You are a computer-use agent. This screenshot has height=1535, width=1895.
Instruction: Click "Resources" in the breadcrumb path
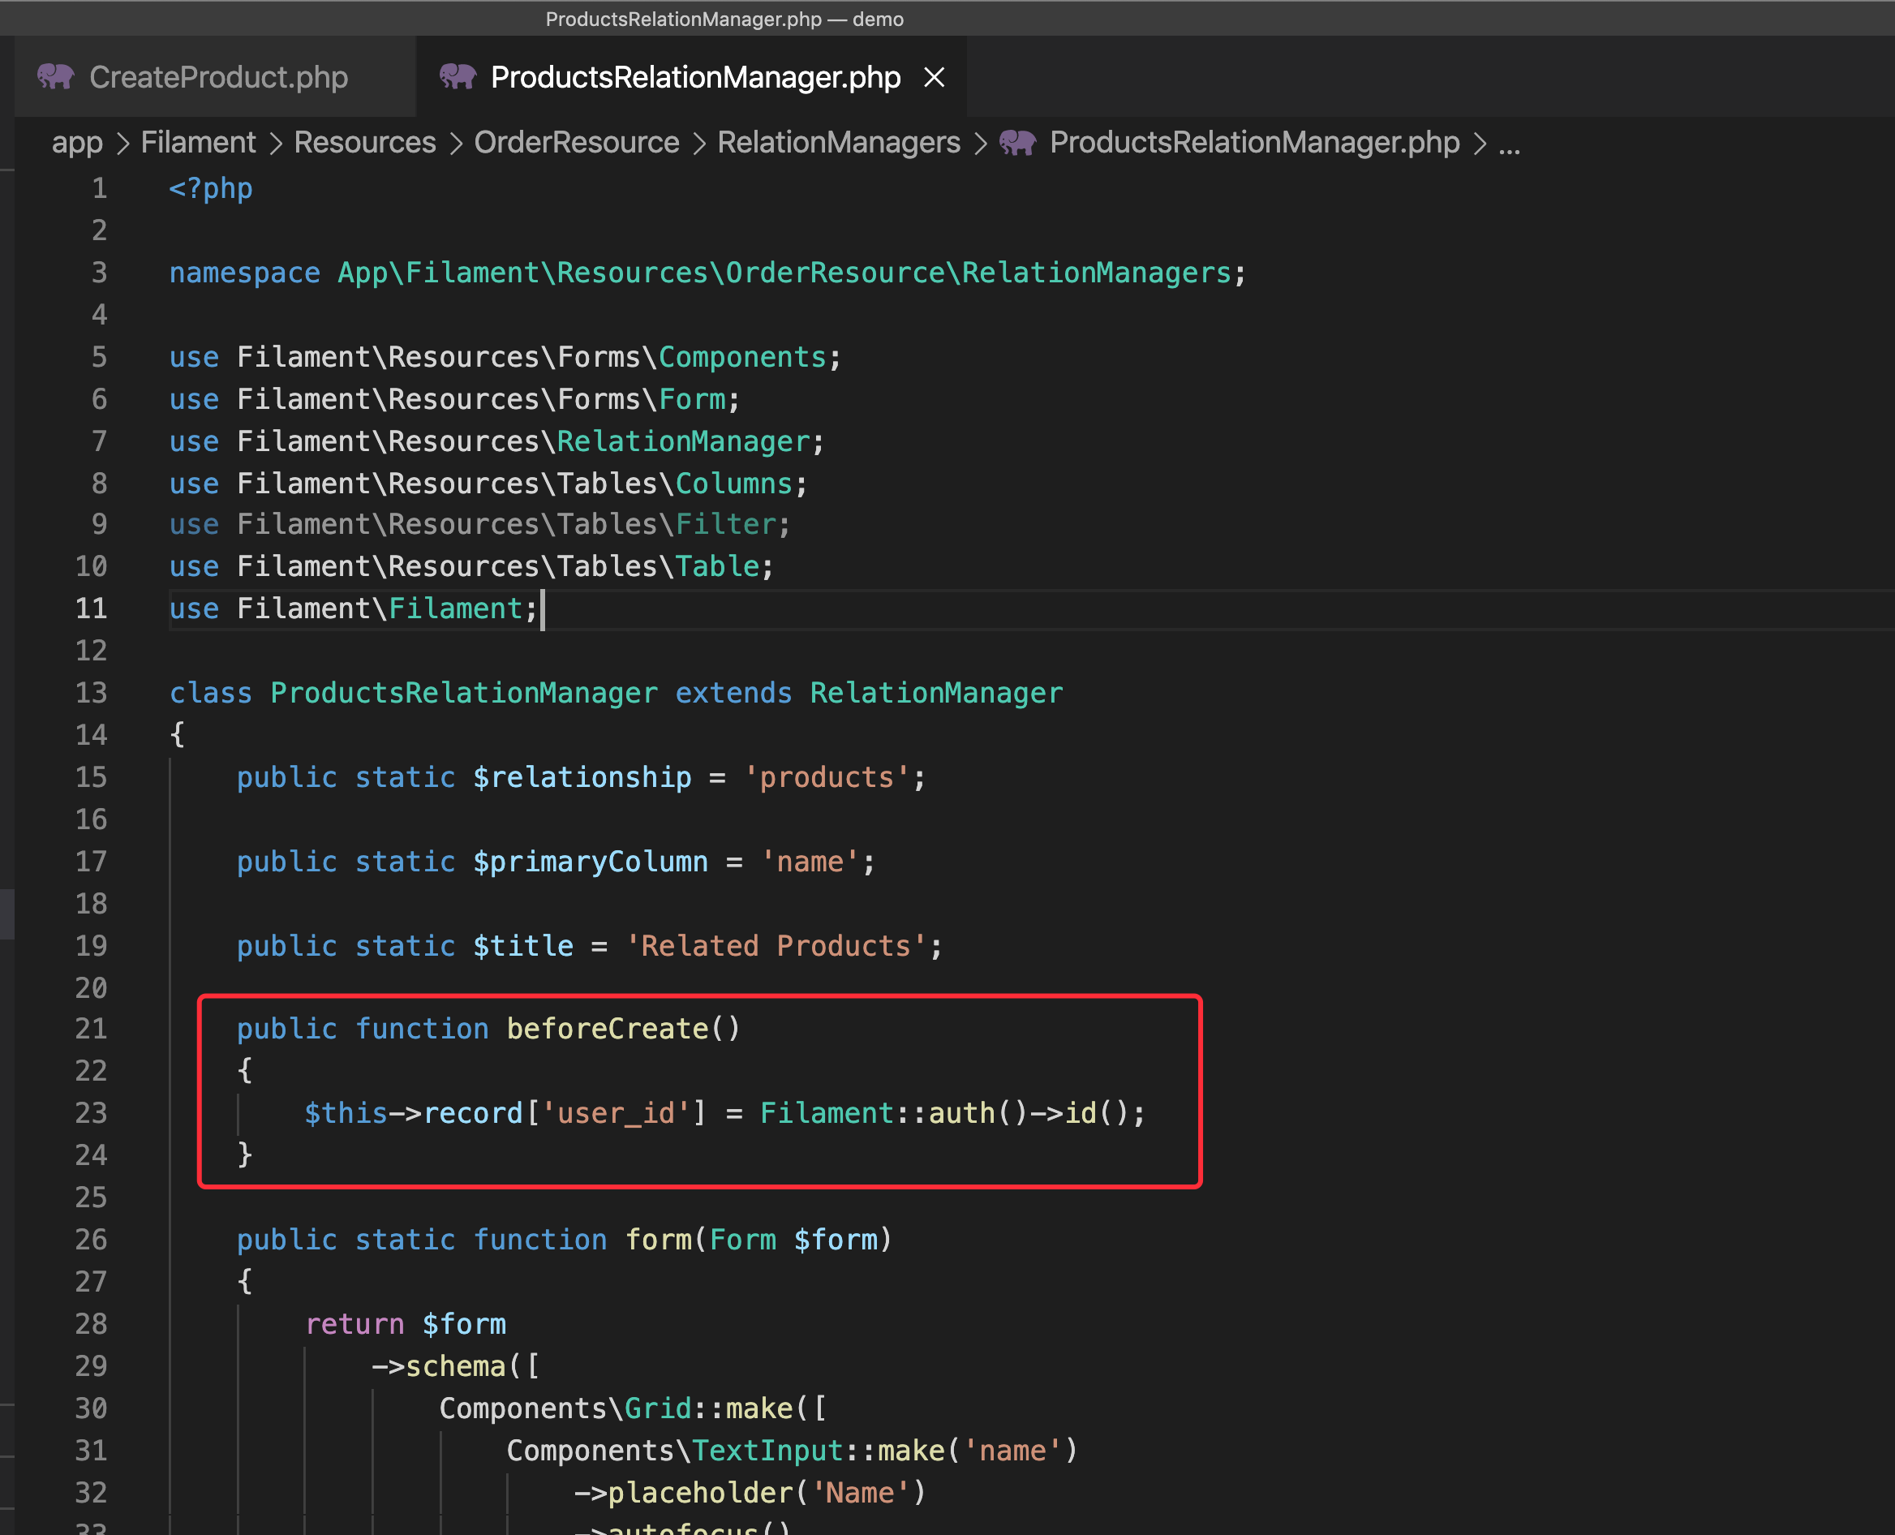coord(364,142)
